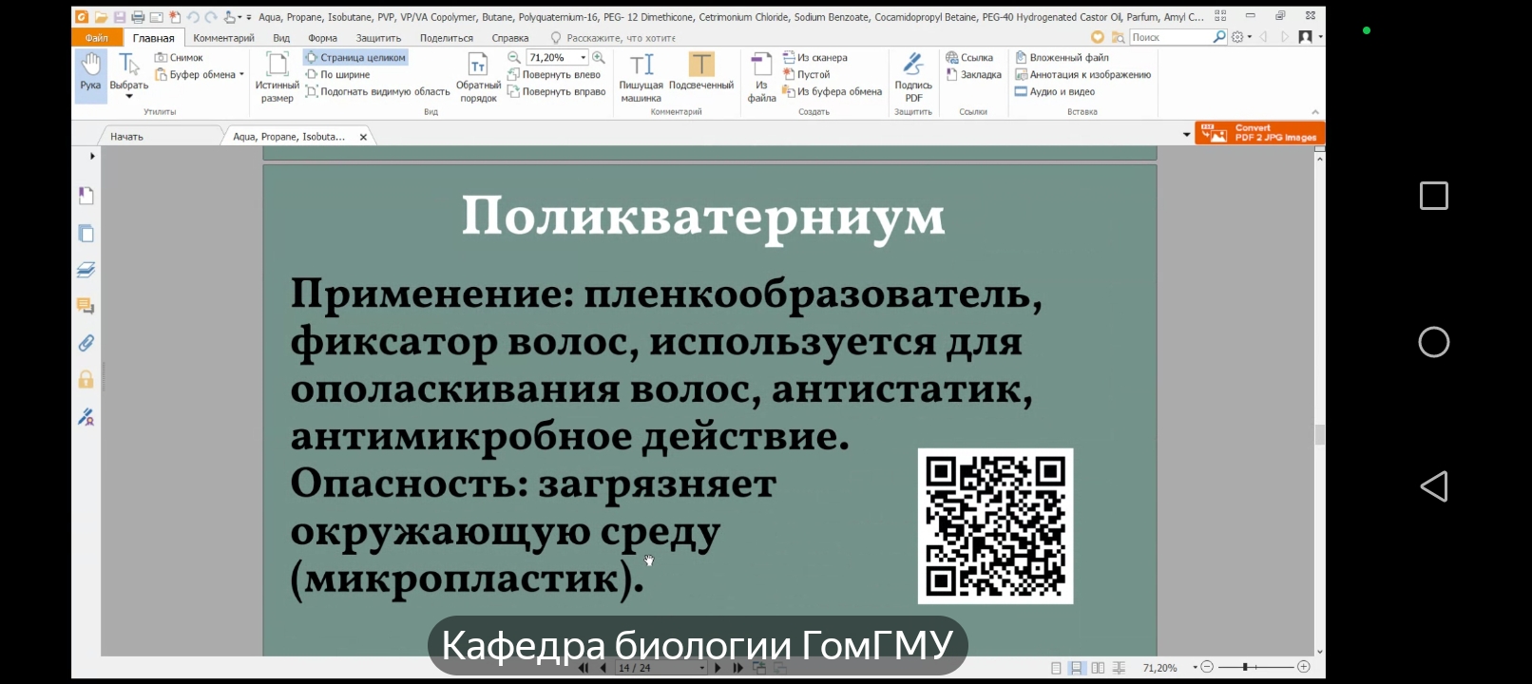Insert Аудио и видео
Screen dimensions: 1532x684
(x=1055, y=91)
